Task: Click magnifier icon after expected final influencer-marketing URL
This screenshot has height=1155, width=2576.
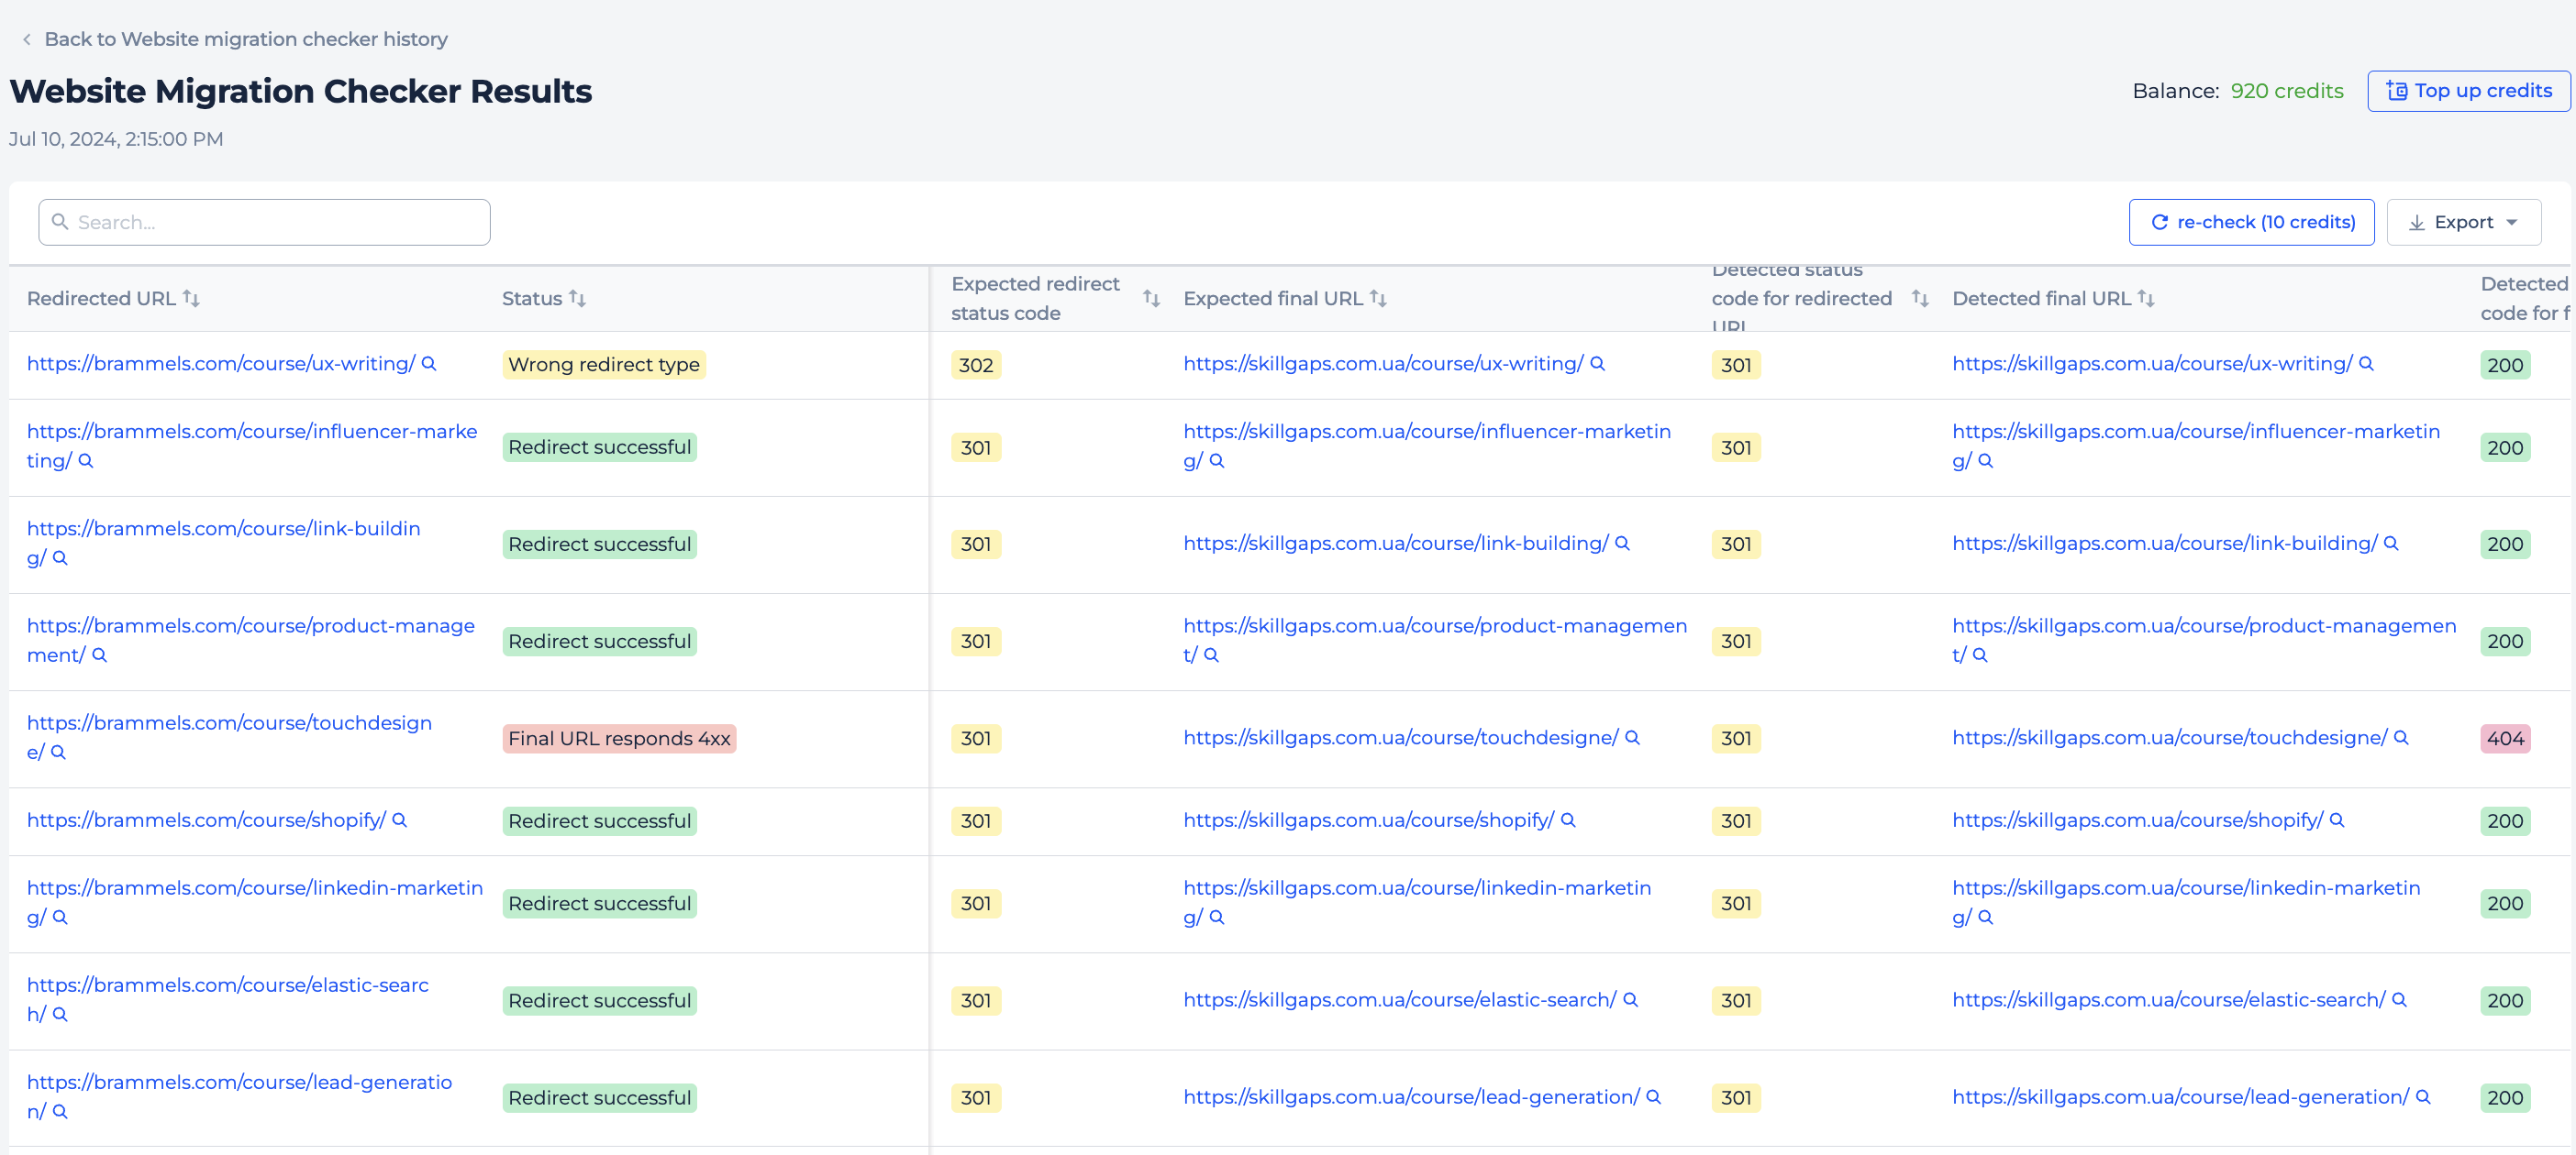Action: [1217, 460]
